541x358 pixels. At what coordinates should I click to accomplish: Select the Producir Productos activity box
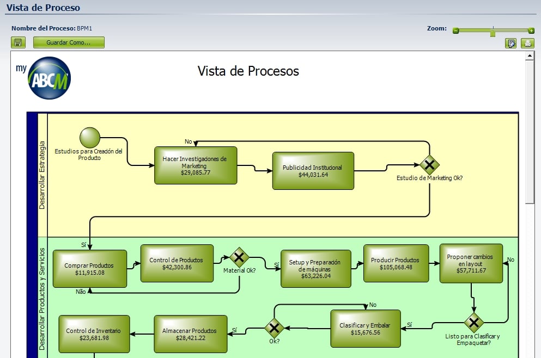pyautogui.click(x=396, y=263)
